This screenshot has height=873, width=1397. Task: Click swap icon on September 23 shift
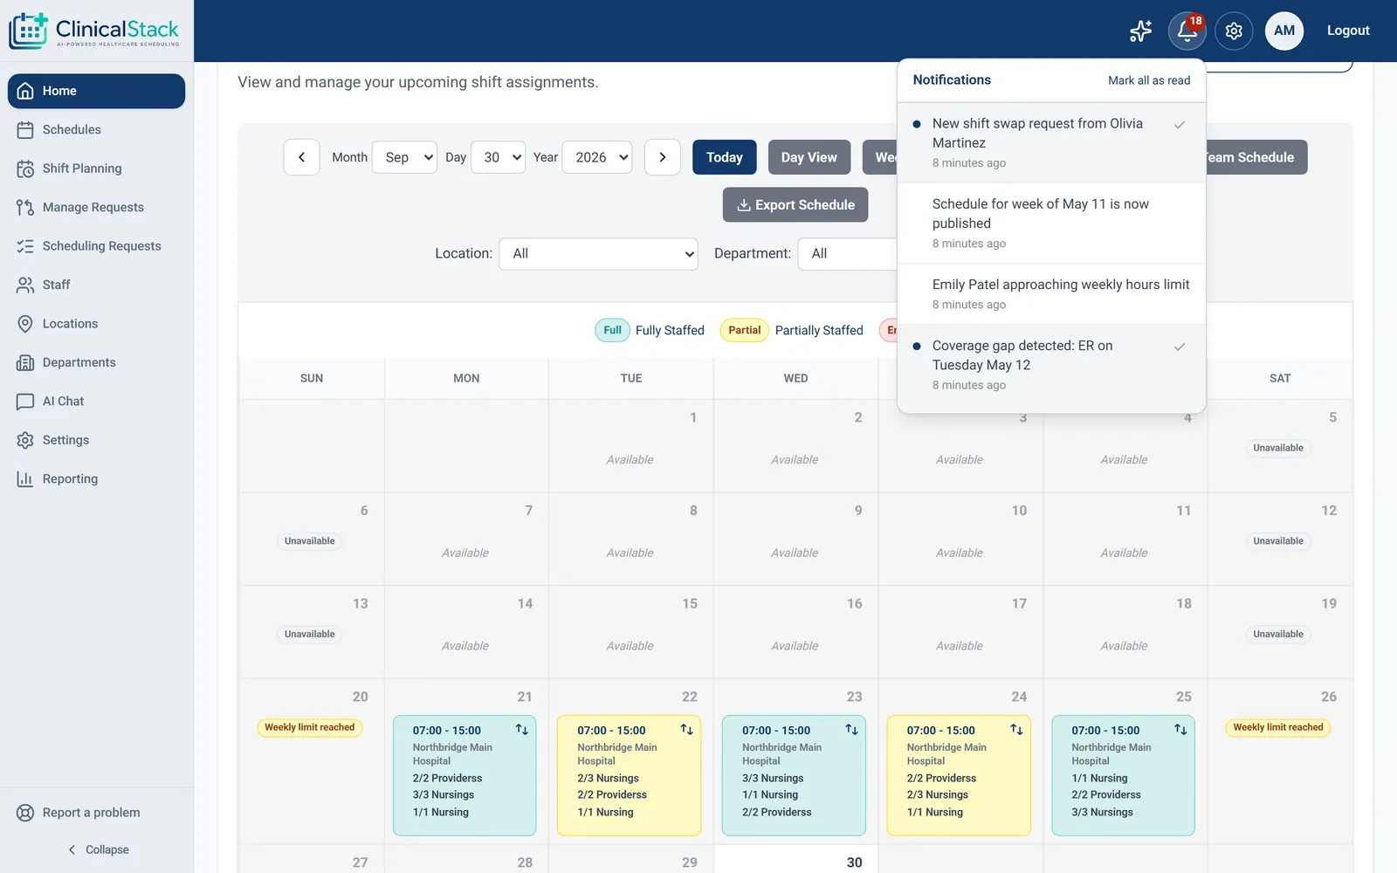(x=851, y=730)
